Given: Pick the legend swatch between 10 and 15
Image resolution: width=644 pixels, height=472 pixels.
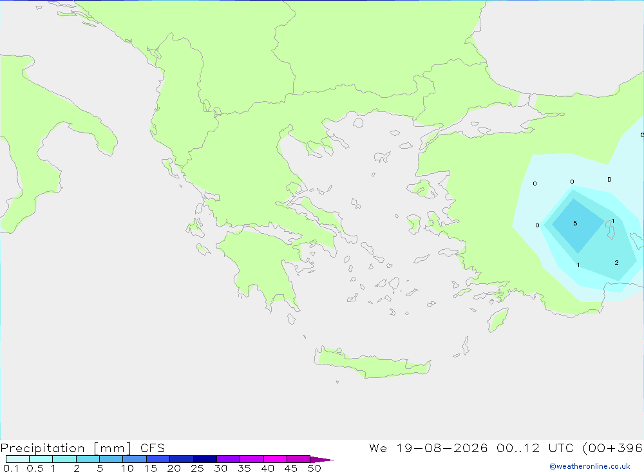Looking at the screenshot, I should pos(135,459).
